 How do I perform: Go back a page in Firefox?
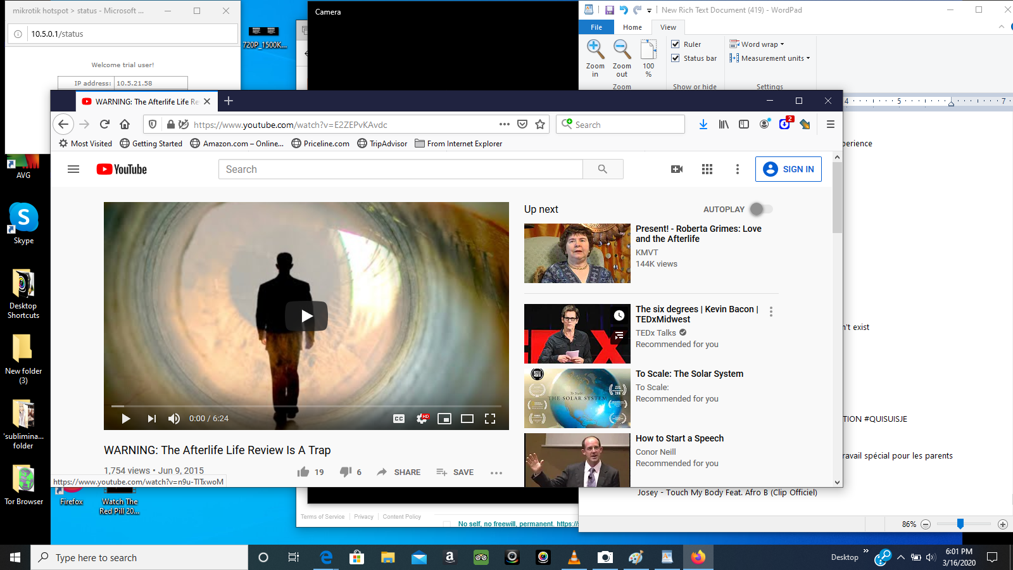click(63, 125)
